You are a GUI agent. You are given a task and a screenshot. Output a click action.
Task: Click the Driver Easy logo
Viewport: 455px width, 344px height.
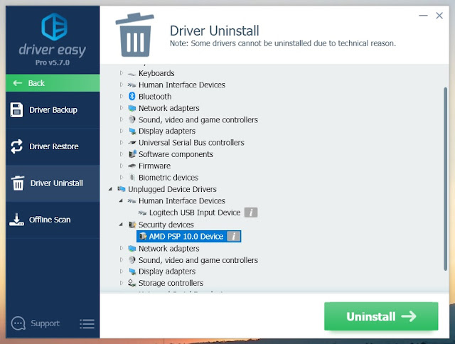(x=54, y=27)
